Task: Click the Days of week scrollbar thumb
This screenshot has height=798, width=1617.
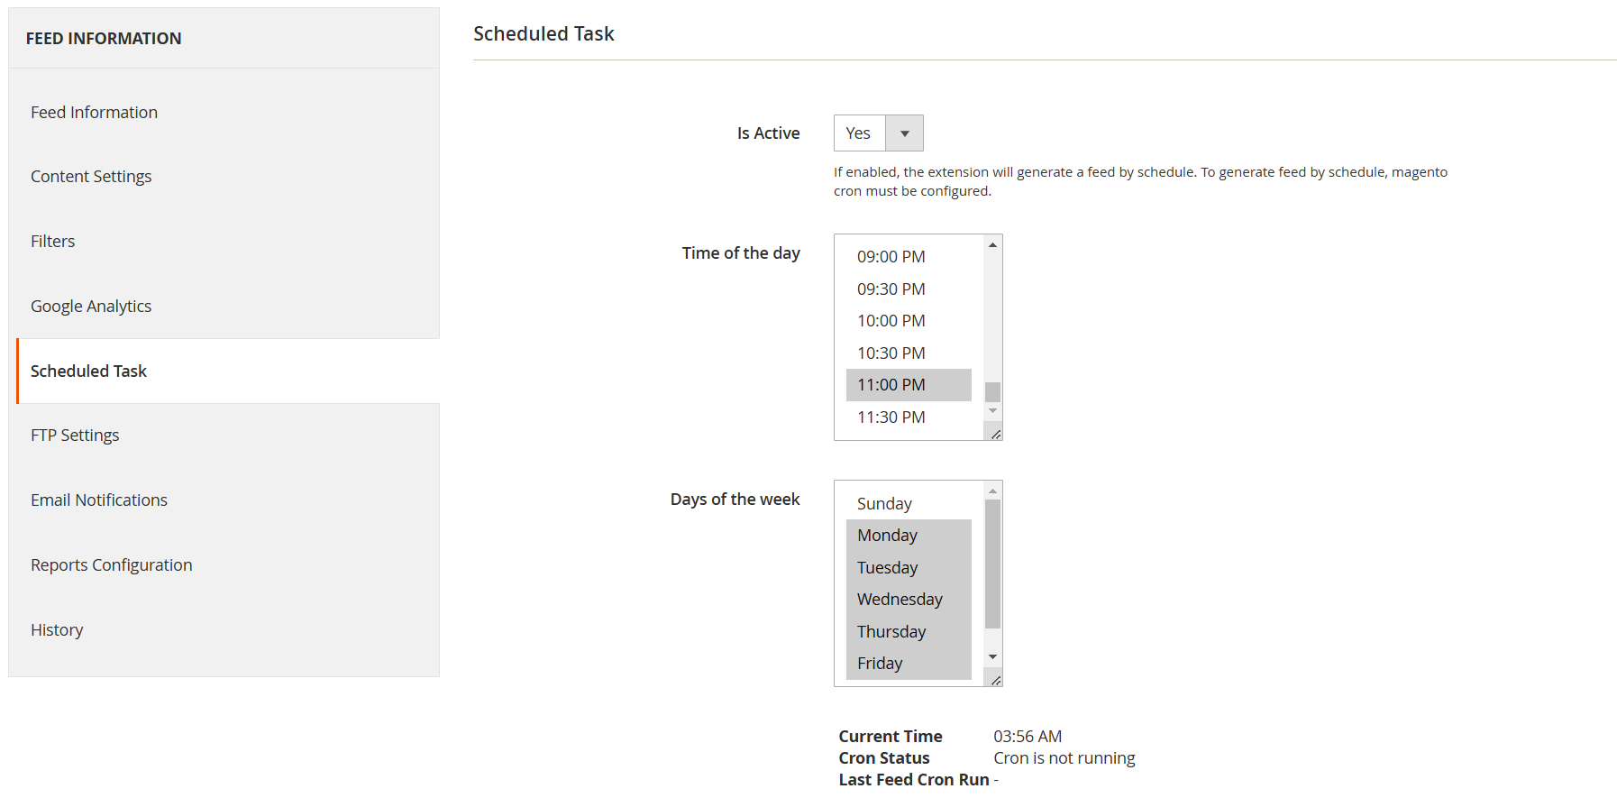Action: [x=992, y=564]
